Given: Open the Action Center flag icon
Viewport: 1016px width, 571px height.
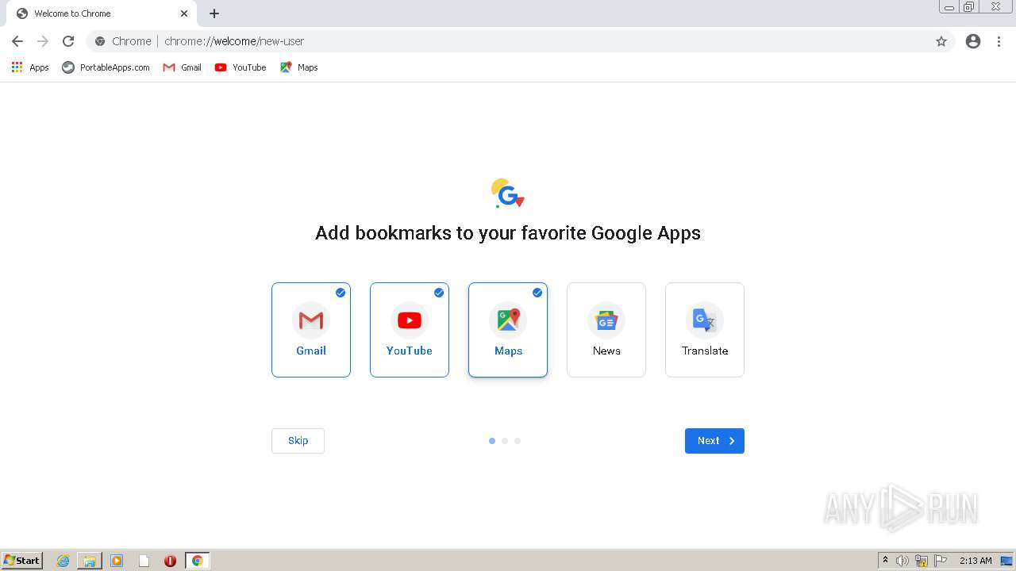Looking at the screenshot, I should pyautogui.click(x=941, y=561).
